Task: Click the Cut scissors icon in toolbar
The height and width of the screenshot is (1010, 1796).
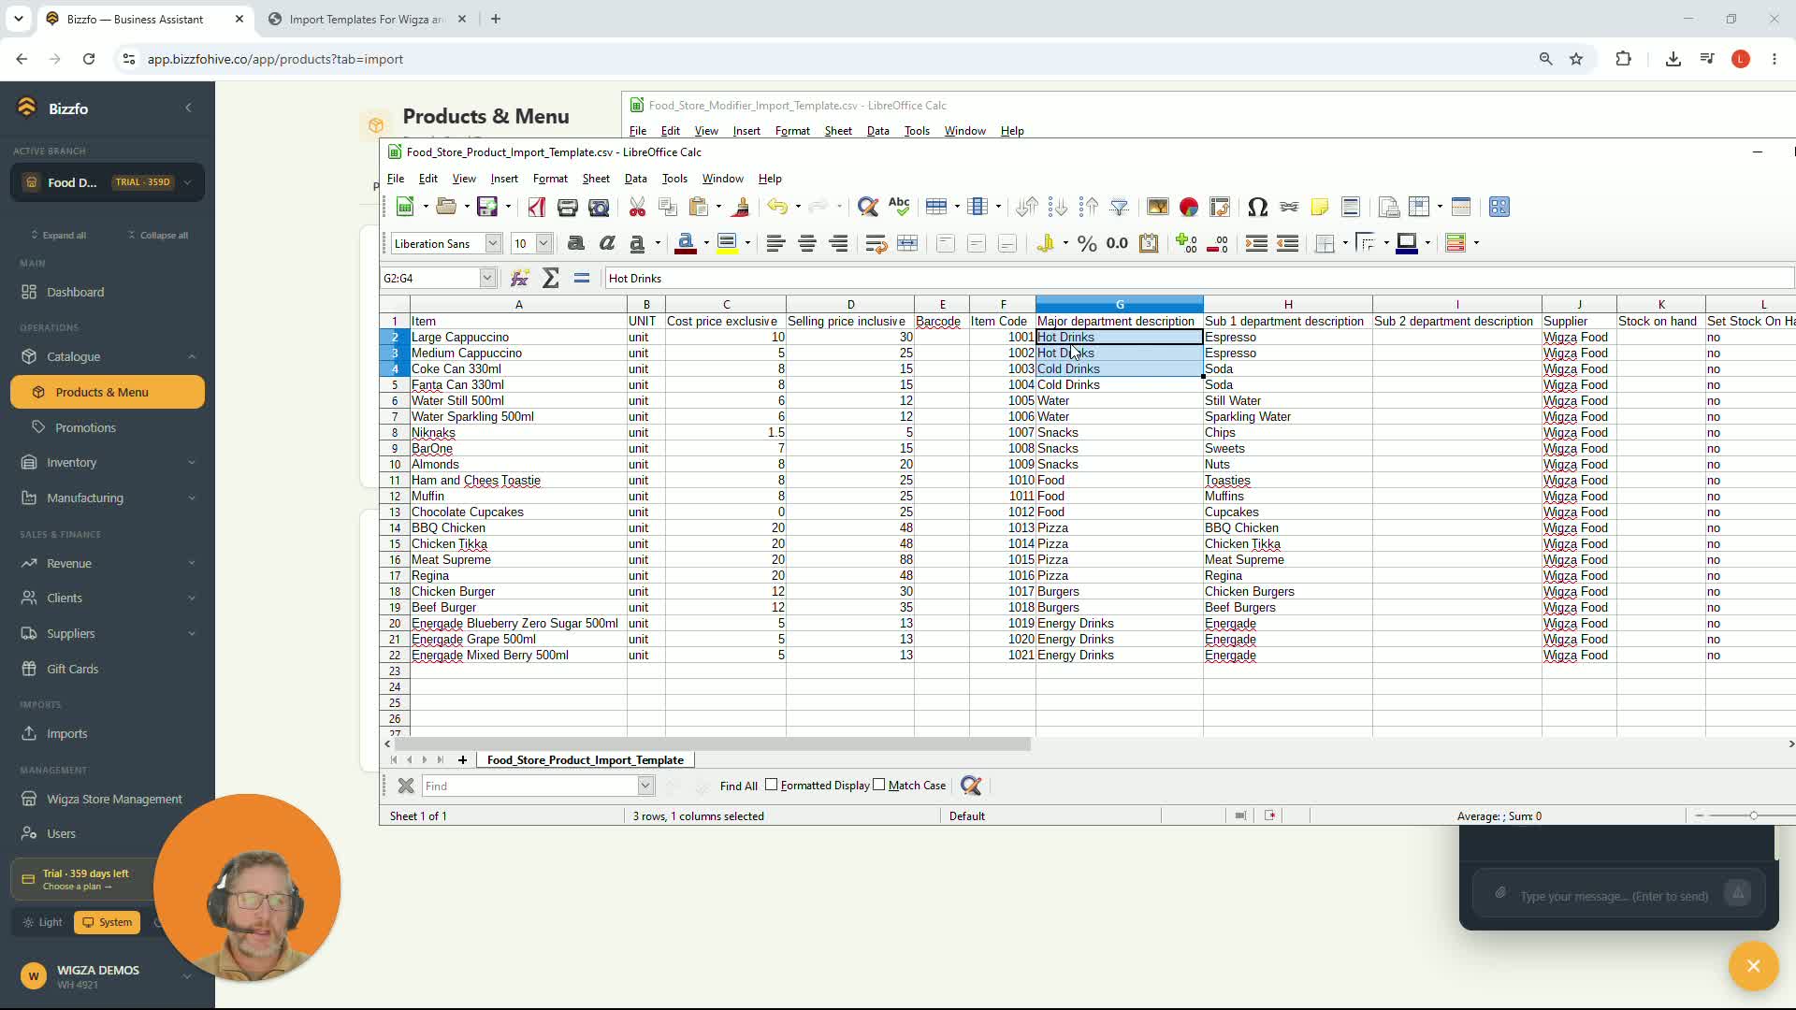Action: point(637,207)
